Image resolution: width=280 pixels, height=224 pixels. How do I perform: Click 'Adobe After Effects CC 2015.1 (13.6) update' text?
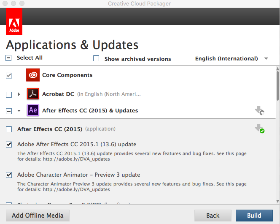(x=77, y=144)
